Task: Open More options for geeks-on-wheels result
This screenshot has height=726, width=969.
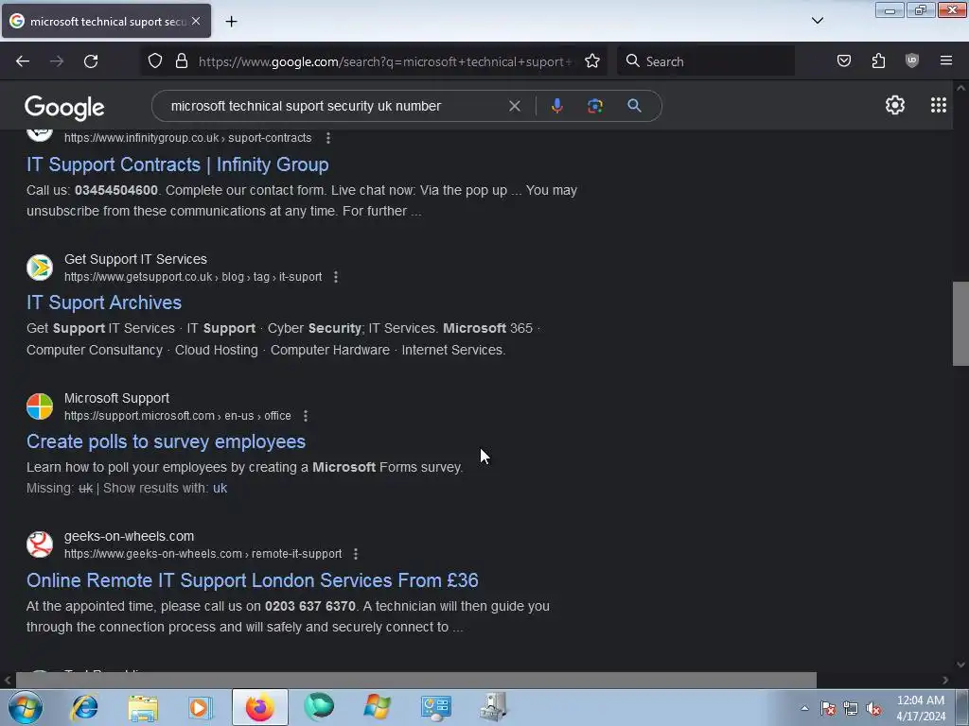Action: pos(356,554)
